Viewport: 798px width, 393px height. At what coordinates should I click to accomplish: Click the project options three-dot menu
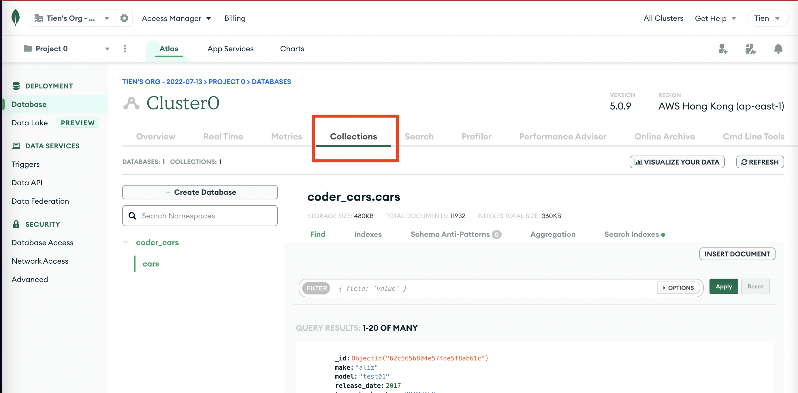point(125,49)
